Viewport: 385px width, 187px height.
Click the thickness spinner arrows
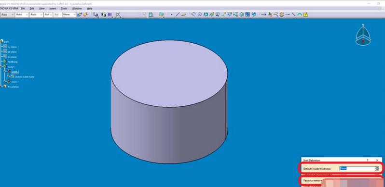pos(377,168)
